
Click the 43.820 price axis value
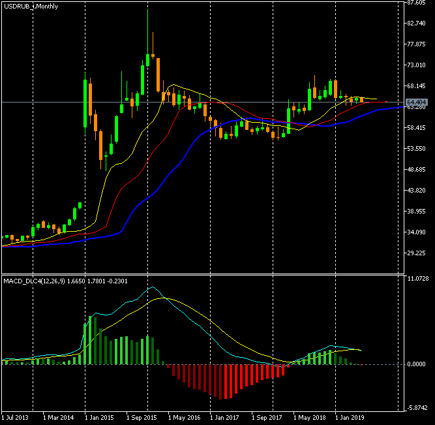click(x=416, y=190)
